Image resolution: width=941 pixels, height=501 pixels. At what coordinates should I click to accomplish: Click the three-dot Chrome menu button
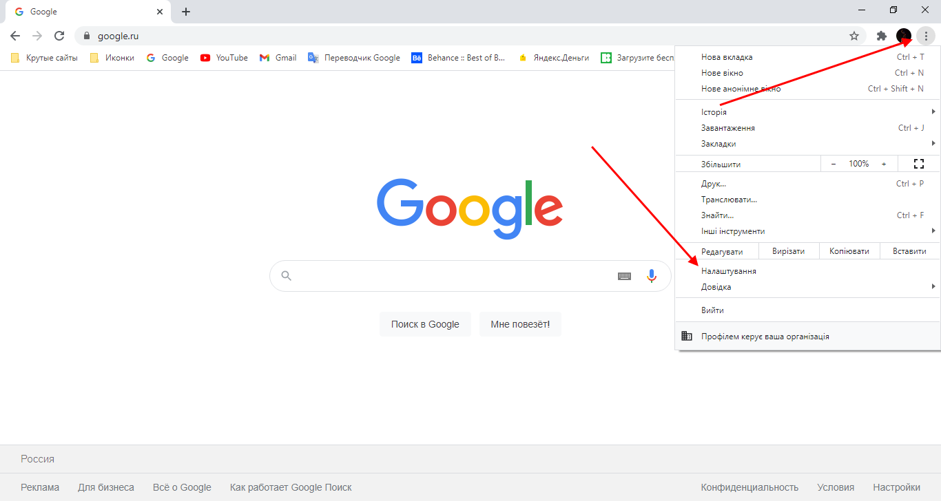pos(926,36)
